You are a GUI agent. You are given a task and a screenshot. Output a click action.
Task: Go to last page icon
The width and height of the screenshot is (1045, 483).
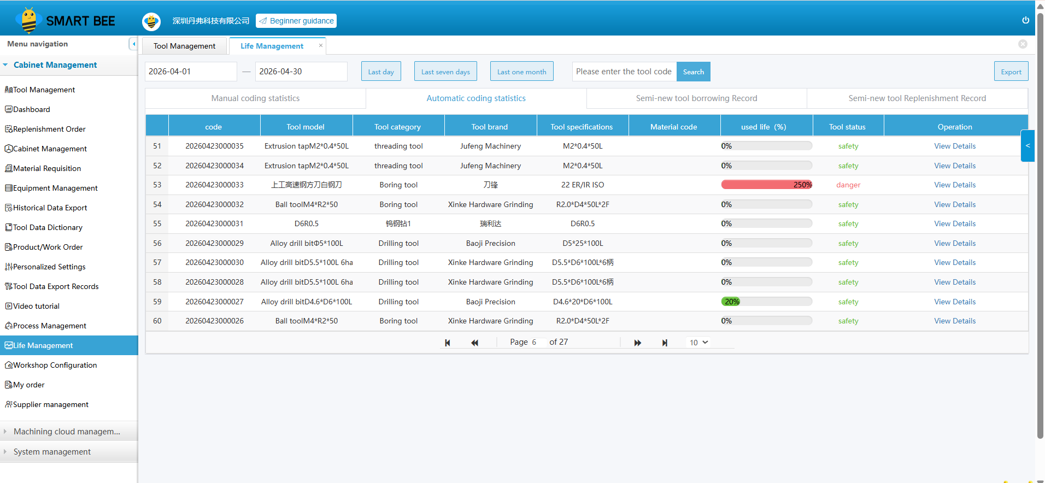click(665, 343)
